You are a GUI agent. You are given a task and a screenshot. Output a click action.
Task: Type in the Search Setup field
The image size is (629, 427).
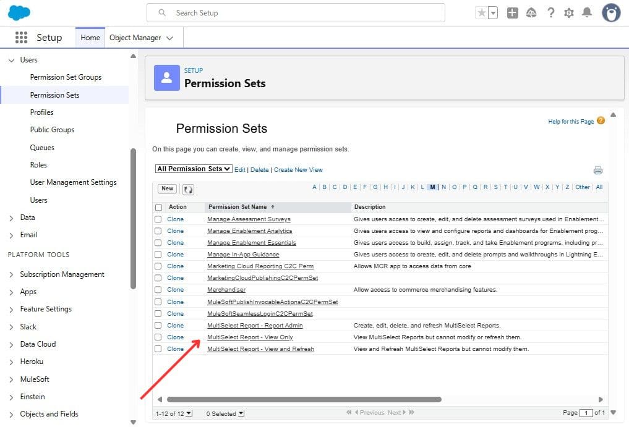click(295, 12)
